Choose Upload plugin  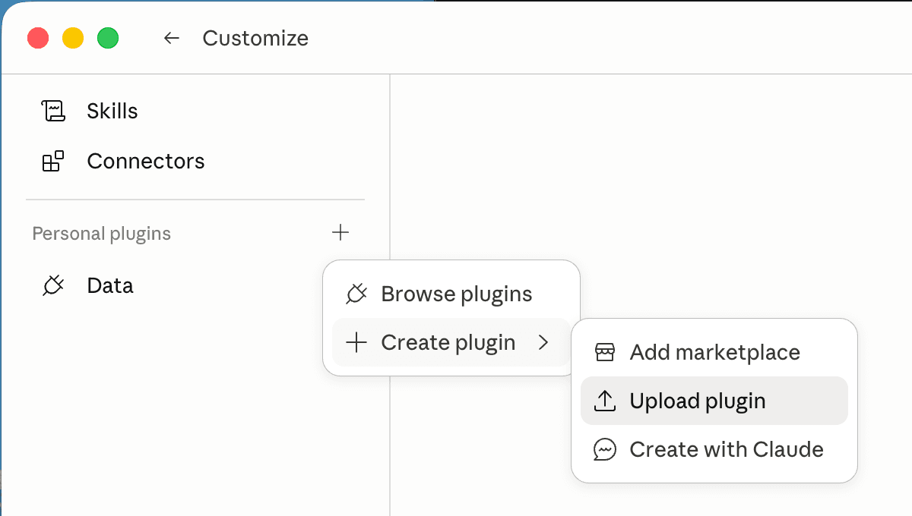tap(714, 401)
